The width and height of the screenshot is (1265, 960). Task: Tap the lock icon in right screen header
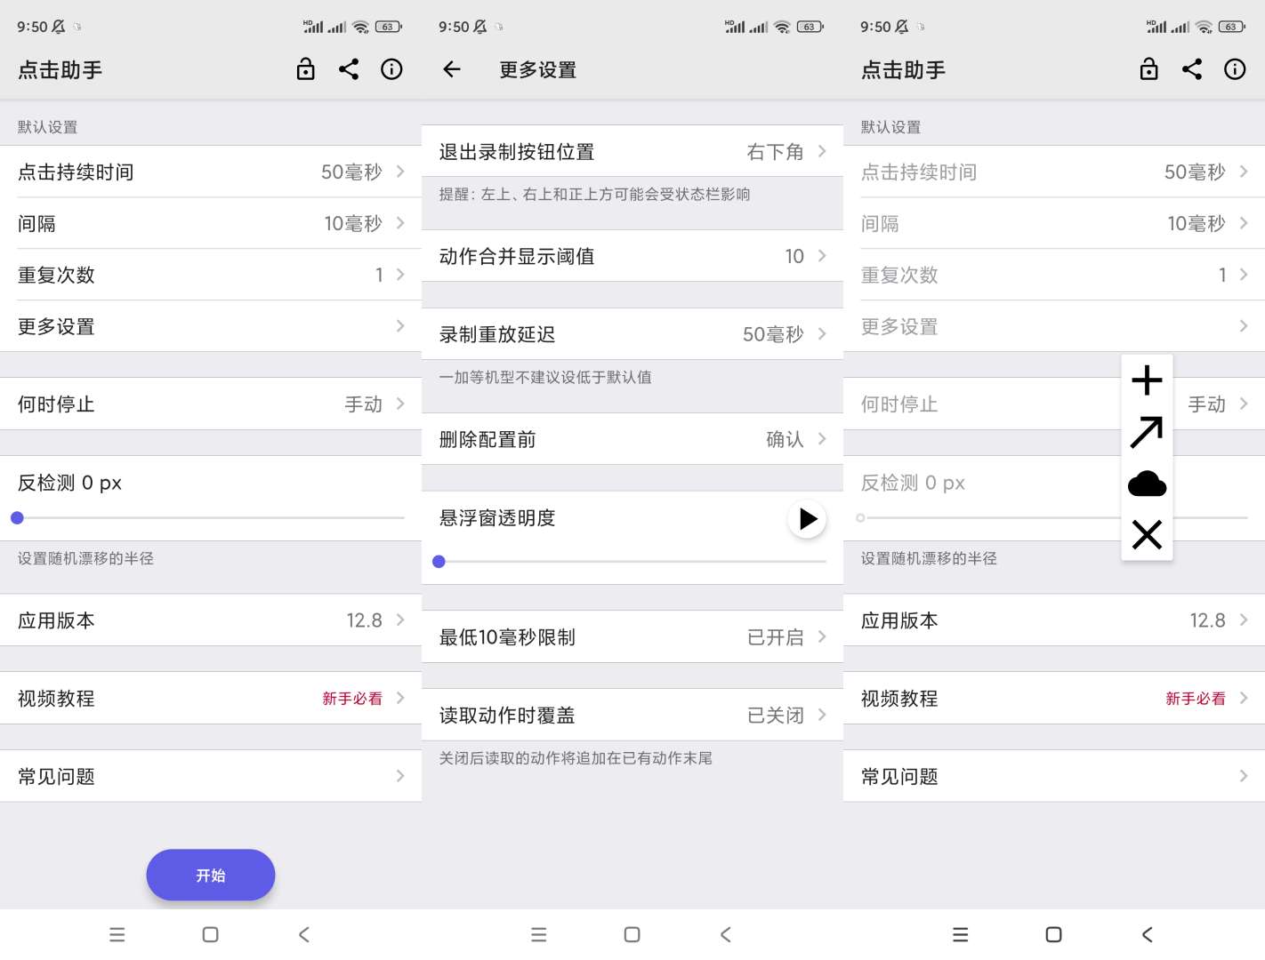[1148, 69]
